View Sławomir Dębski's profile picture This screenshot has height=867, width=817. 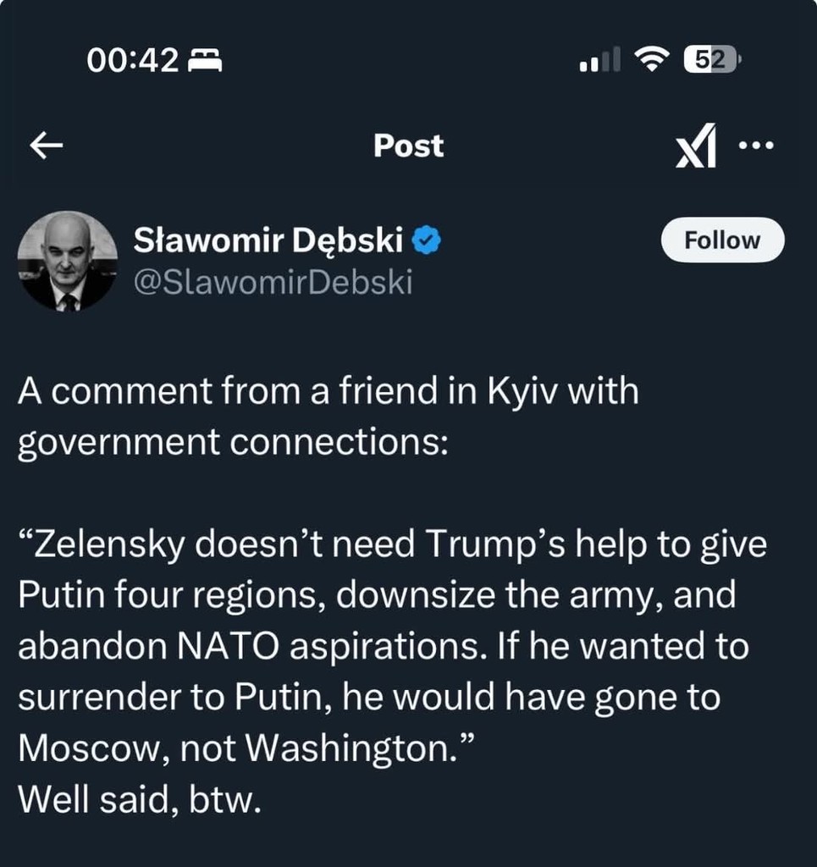coord(68,261)
